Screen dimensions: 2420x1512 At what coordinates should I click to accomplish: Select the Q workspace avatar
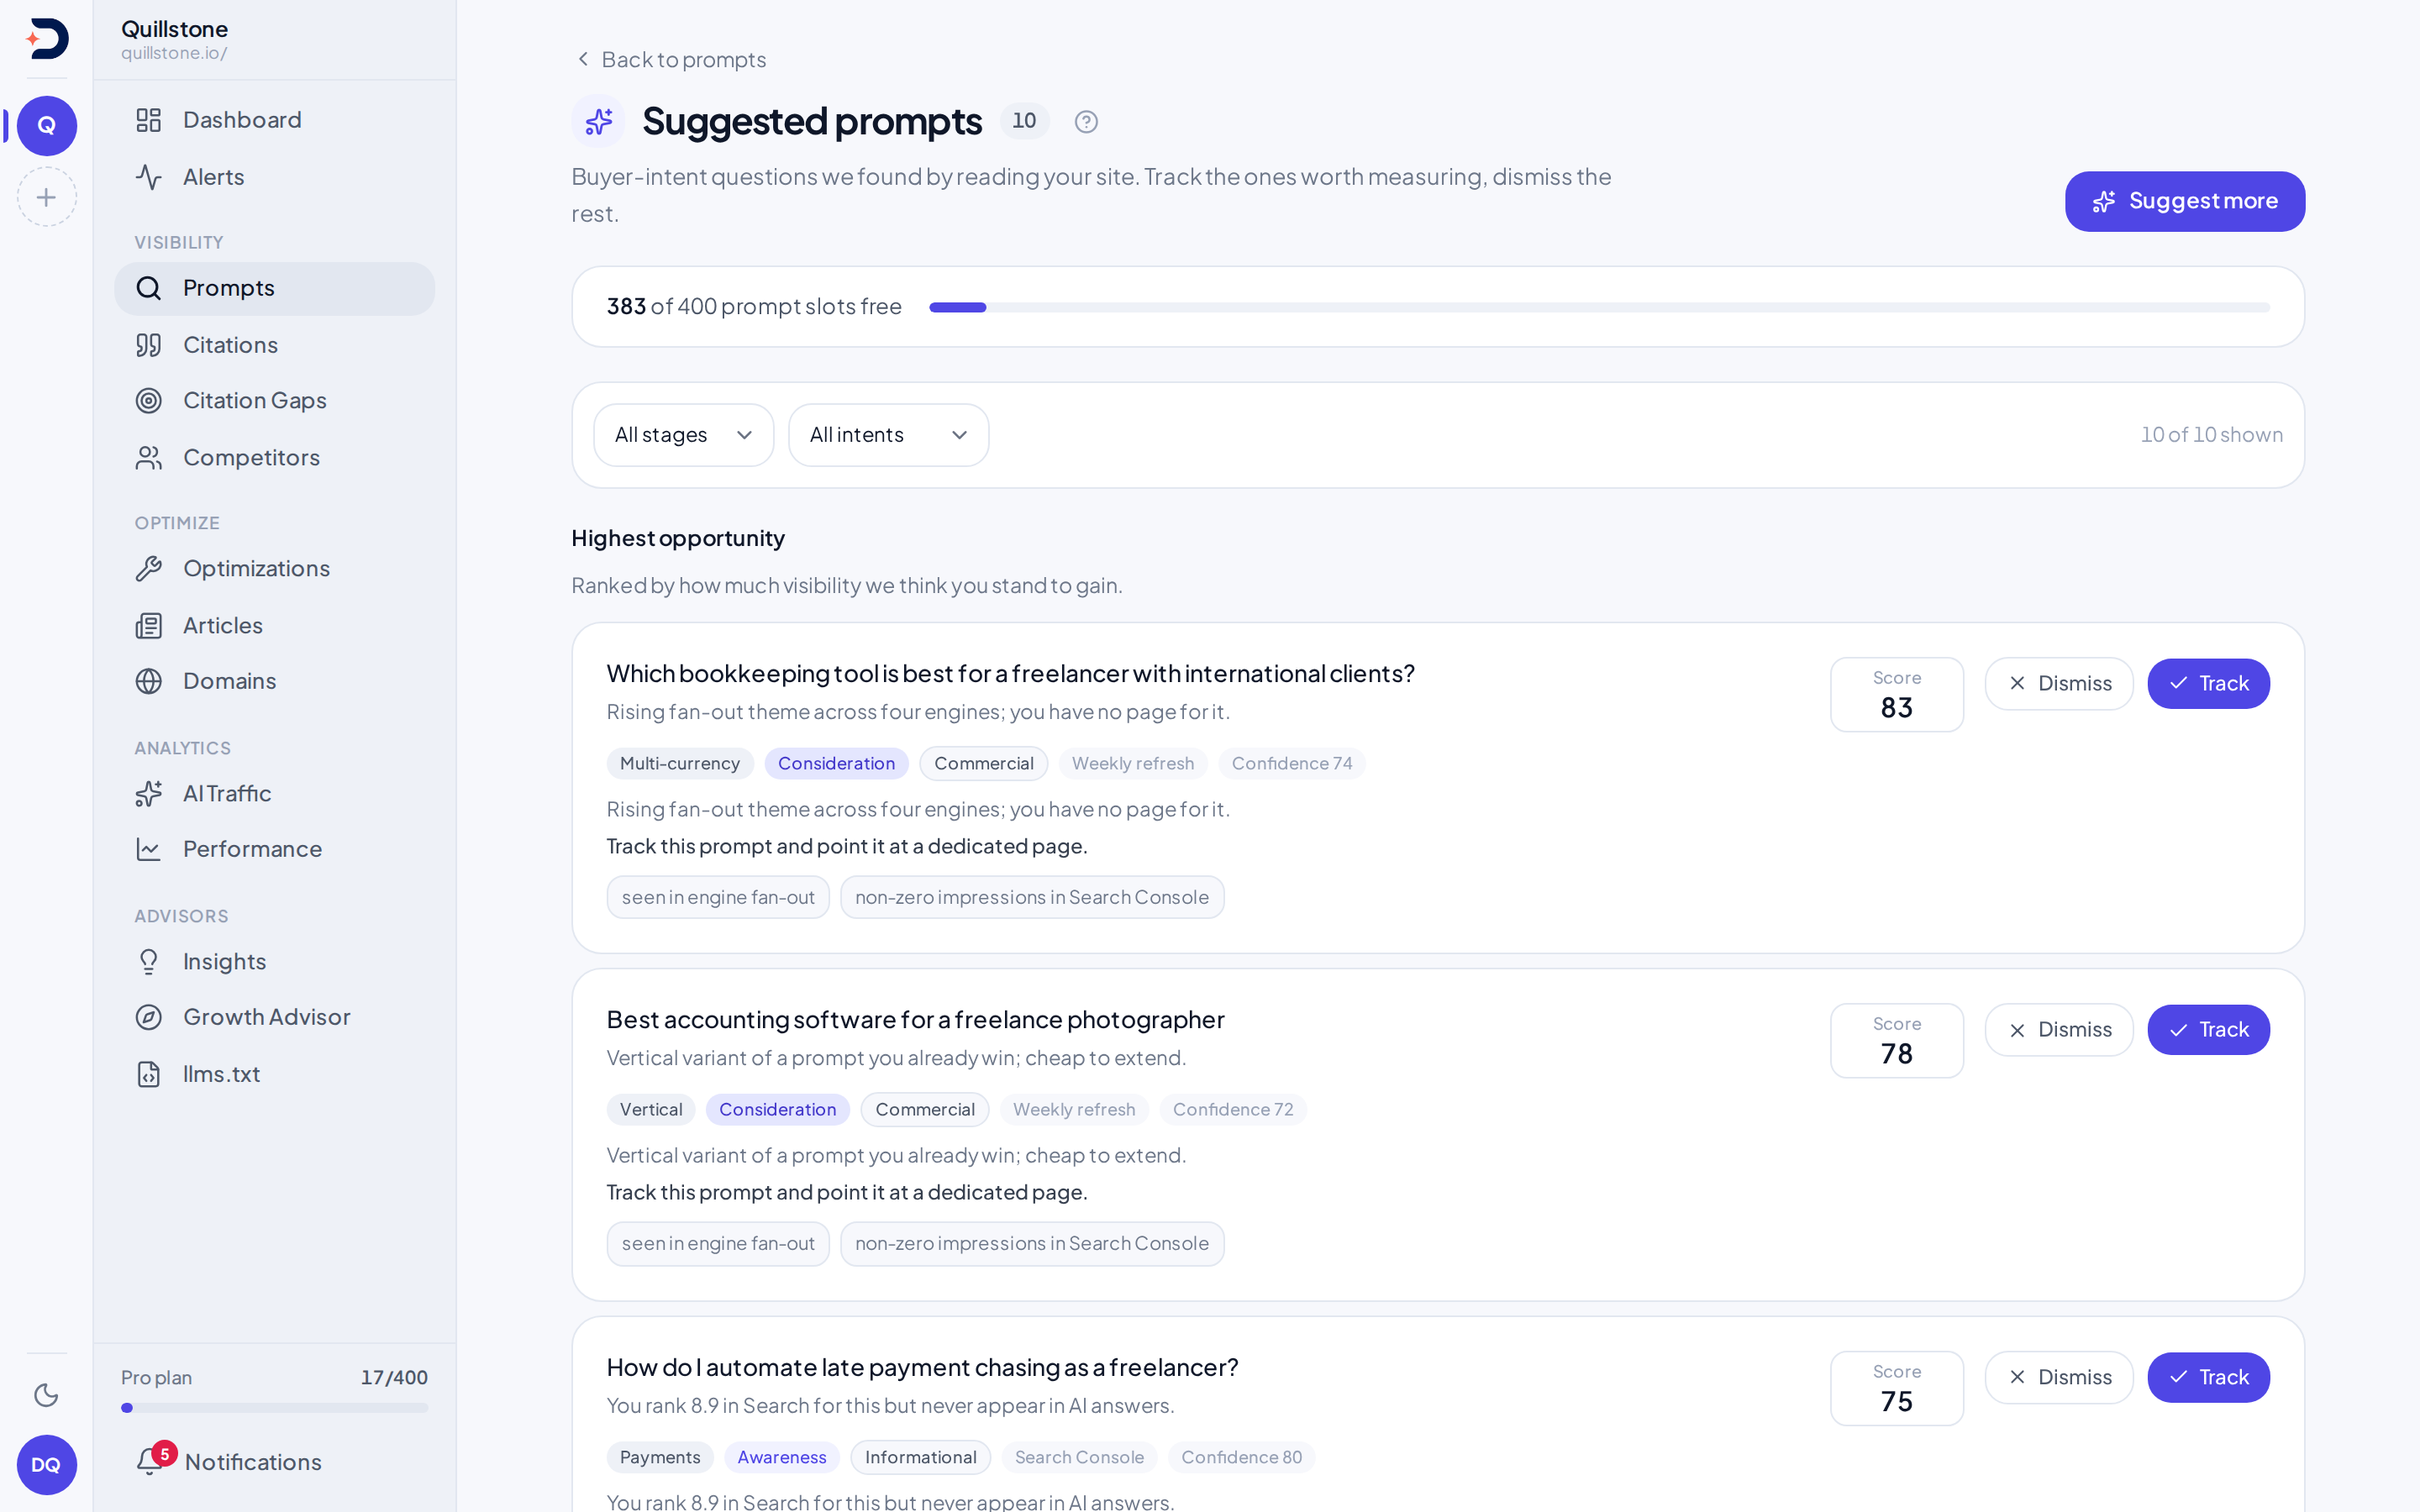tap(47, 126)
